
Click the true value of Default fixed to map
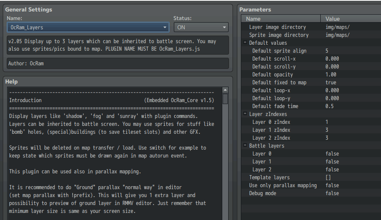pos(331,83)
